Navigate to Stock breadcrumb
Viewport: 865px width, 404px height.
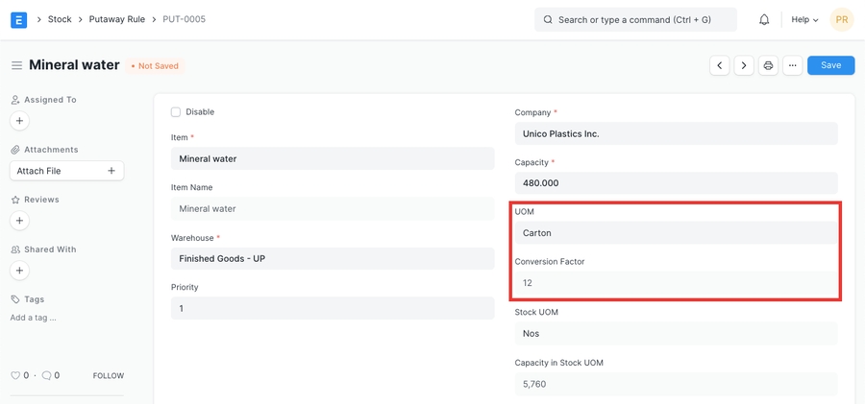pos(60,19)
